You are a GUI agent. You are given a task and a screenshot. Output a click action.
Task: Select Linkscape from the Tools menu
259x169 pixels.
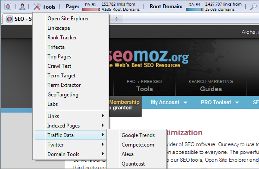point(71,28)
